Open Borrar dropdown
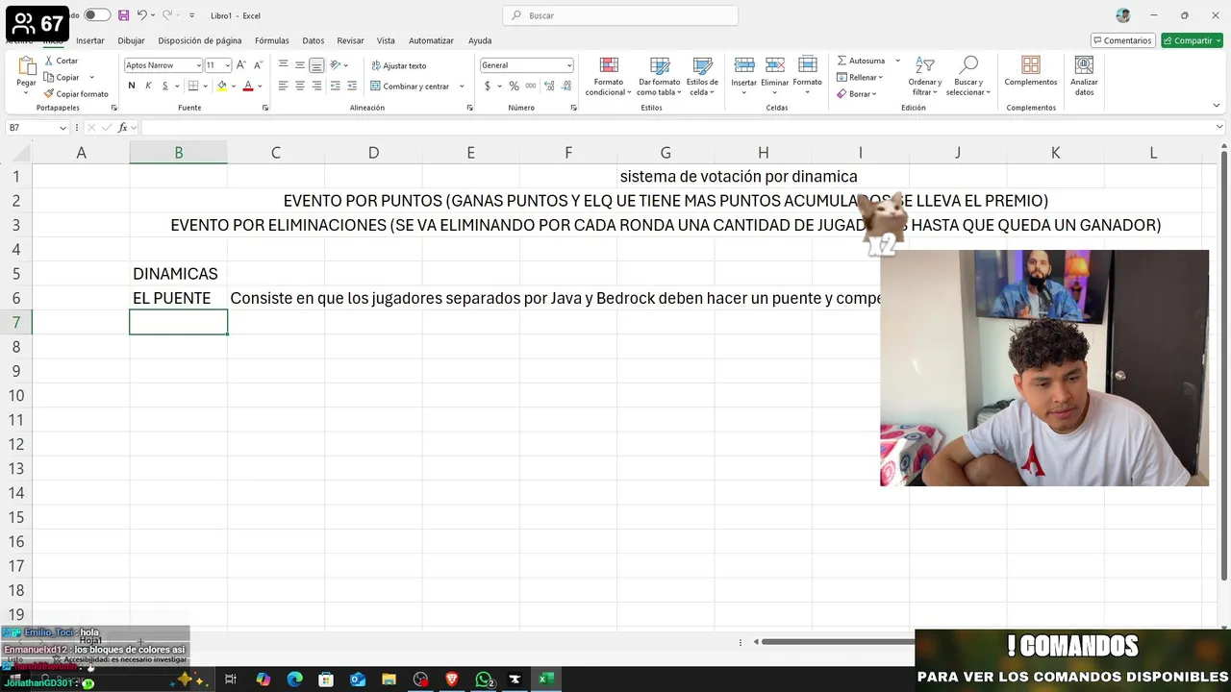The height and width of the screenshot is (692, 1231). [855, 93]
